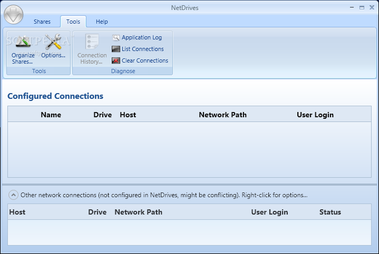Viewport: 379px width, 254px height.
Task: Click the Clear Connections red X icon
Action: click(116, 60)
